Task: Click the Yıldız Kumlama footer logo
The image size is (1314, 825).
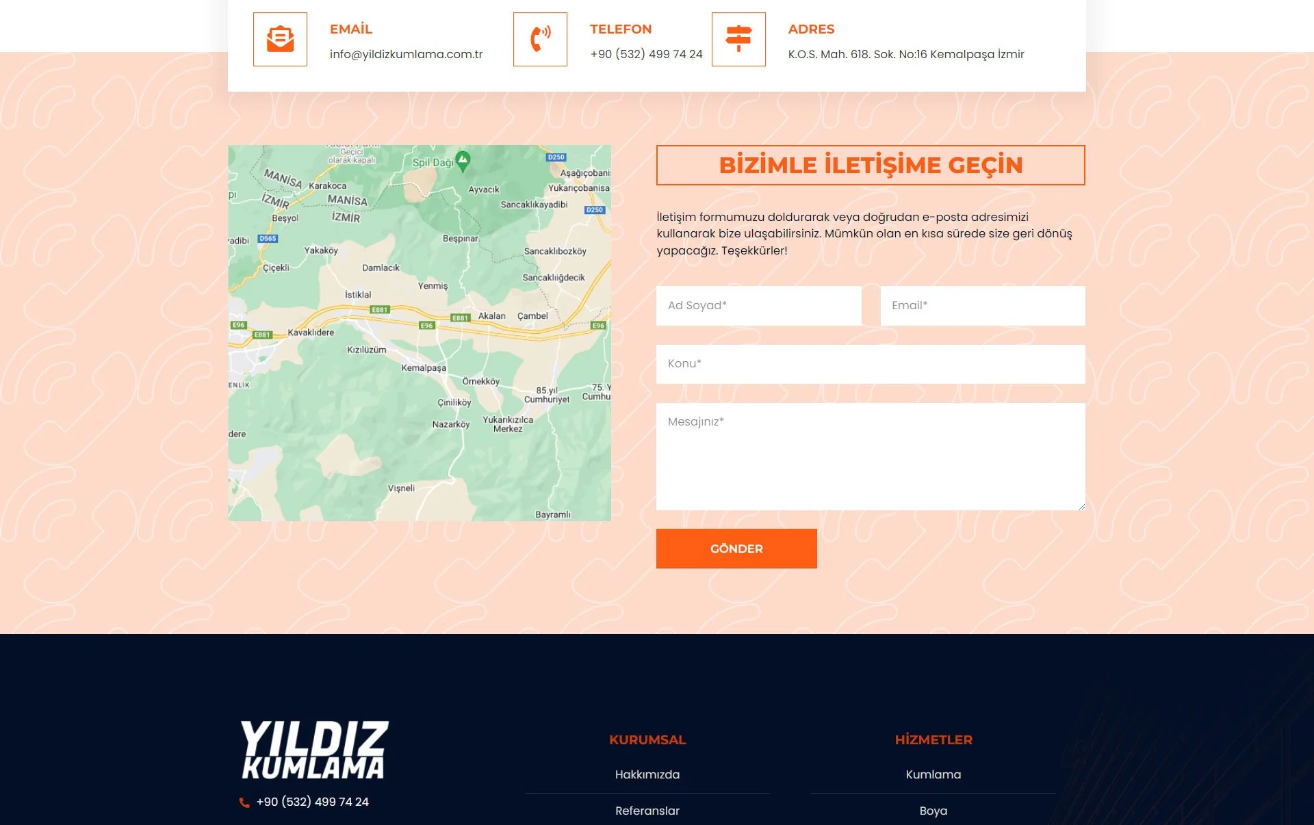Action: click(x=314, y=750)
